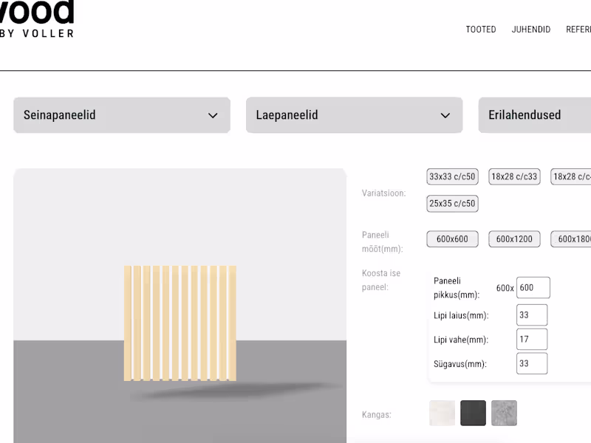Click the Sügavus input field
Screen dimensions: 591x443
tap(531, 363)
